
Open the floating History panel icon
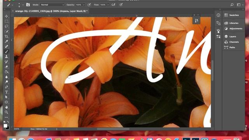196,21
